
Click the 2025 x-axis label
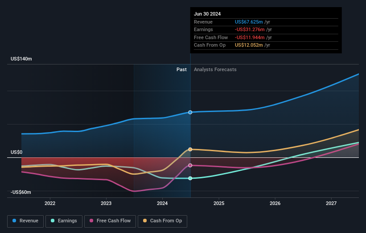(x=219, y=203)
